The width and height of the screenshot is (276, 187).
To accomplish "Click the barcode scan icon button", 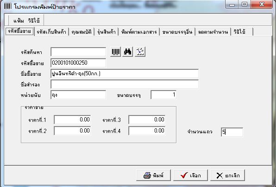I will [x=115, y=52].
